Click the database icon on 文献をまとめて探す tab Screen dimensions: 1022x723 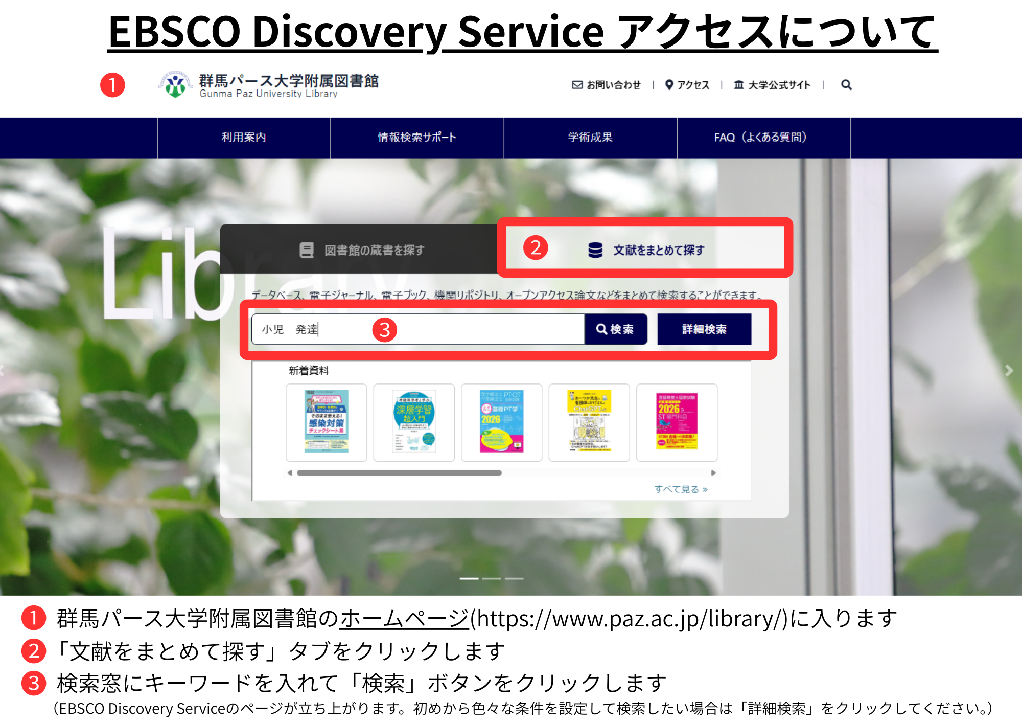click(x=595, y=250)
